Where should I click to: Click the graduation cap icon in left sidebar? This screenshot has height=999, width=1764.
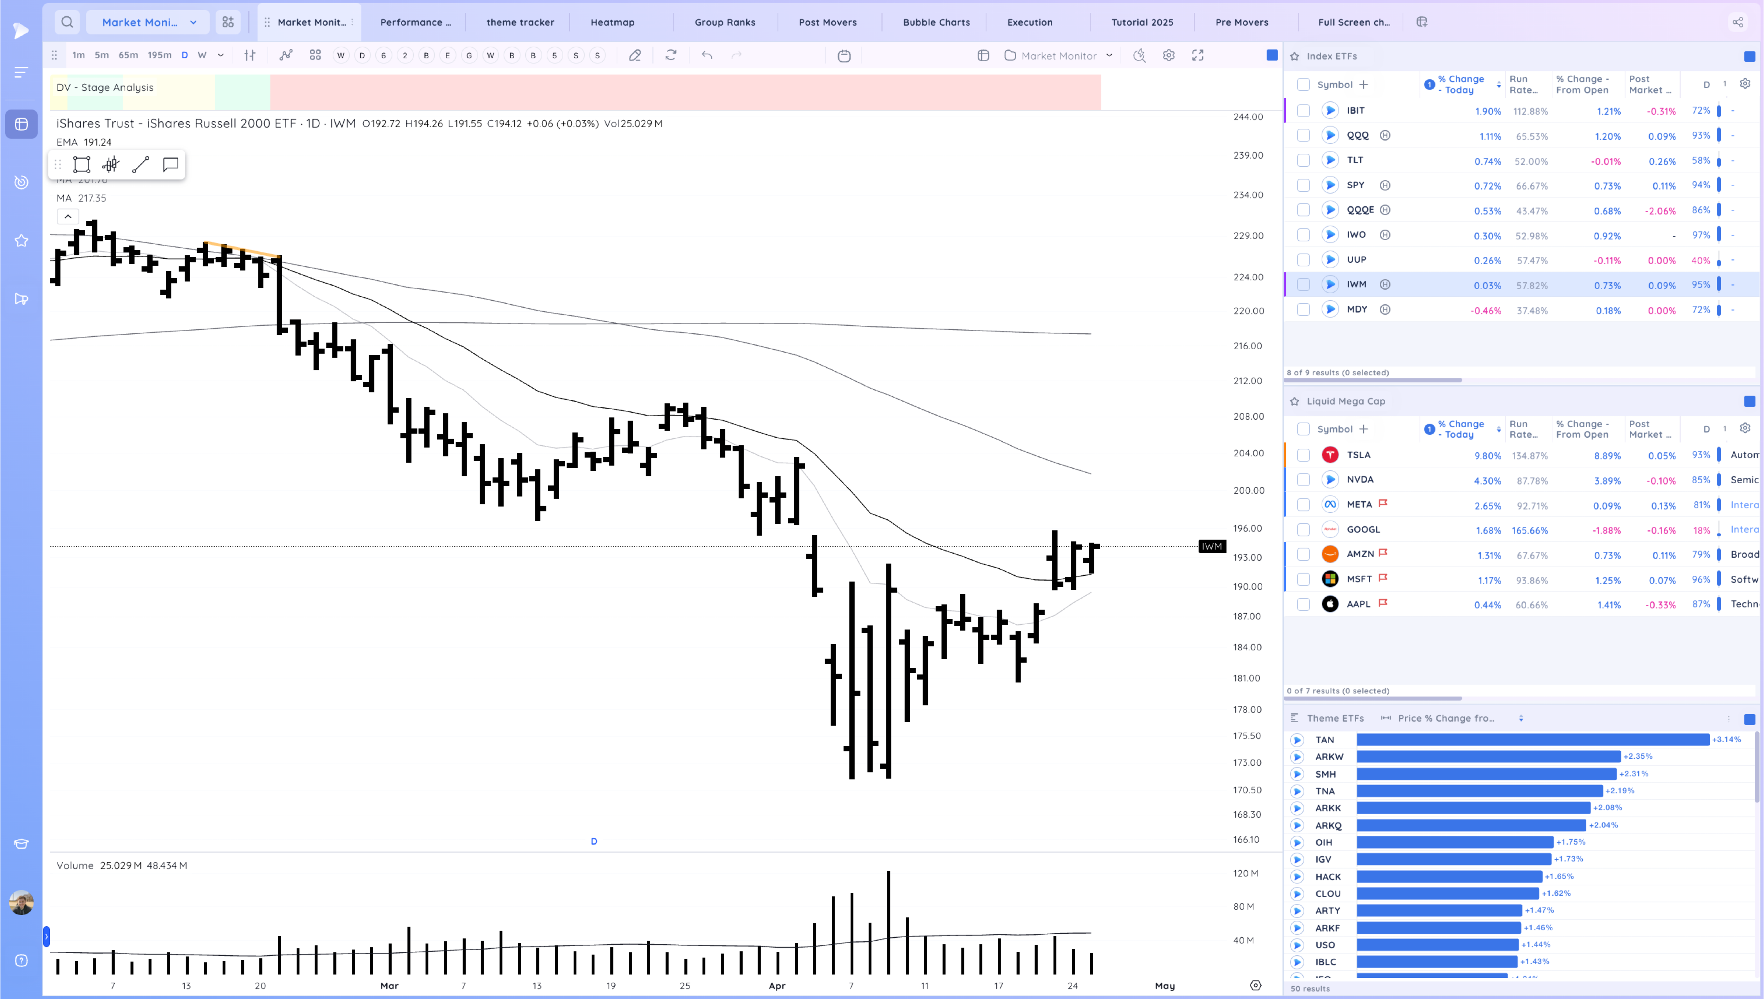point(21,844)
